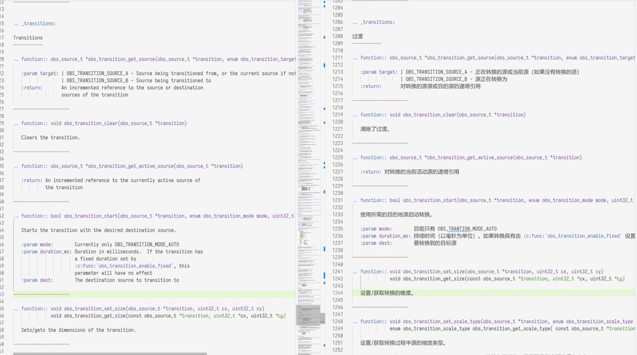
Task: Click the gray viewport slider in the minimap
Action: pyautogui.click(x=308, y=315)
